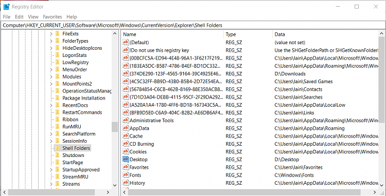The image size is (386, 196).
Task: Click the C:\Windows\Fonts data cell
Action: click(294, 175)
